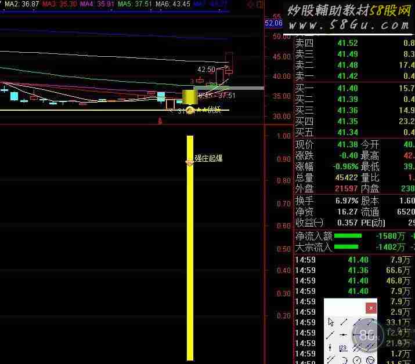Click the 量比 volume ratio label
This screenshot has width=415, height=364.
[370, 177]
